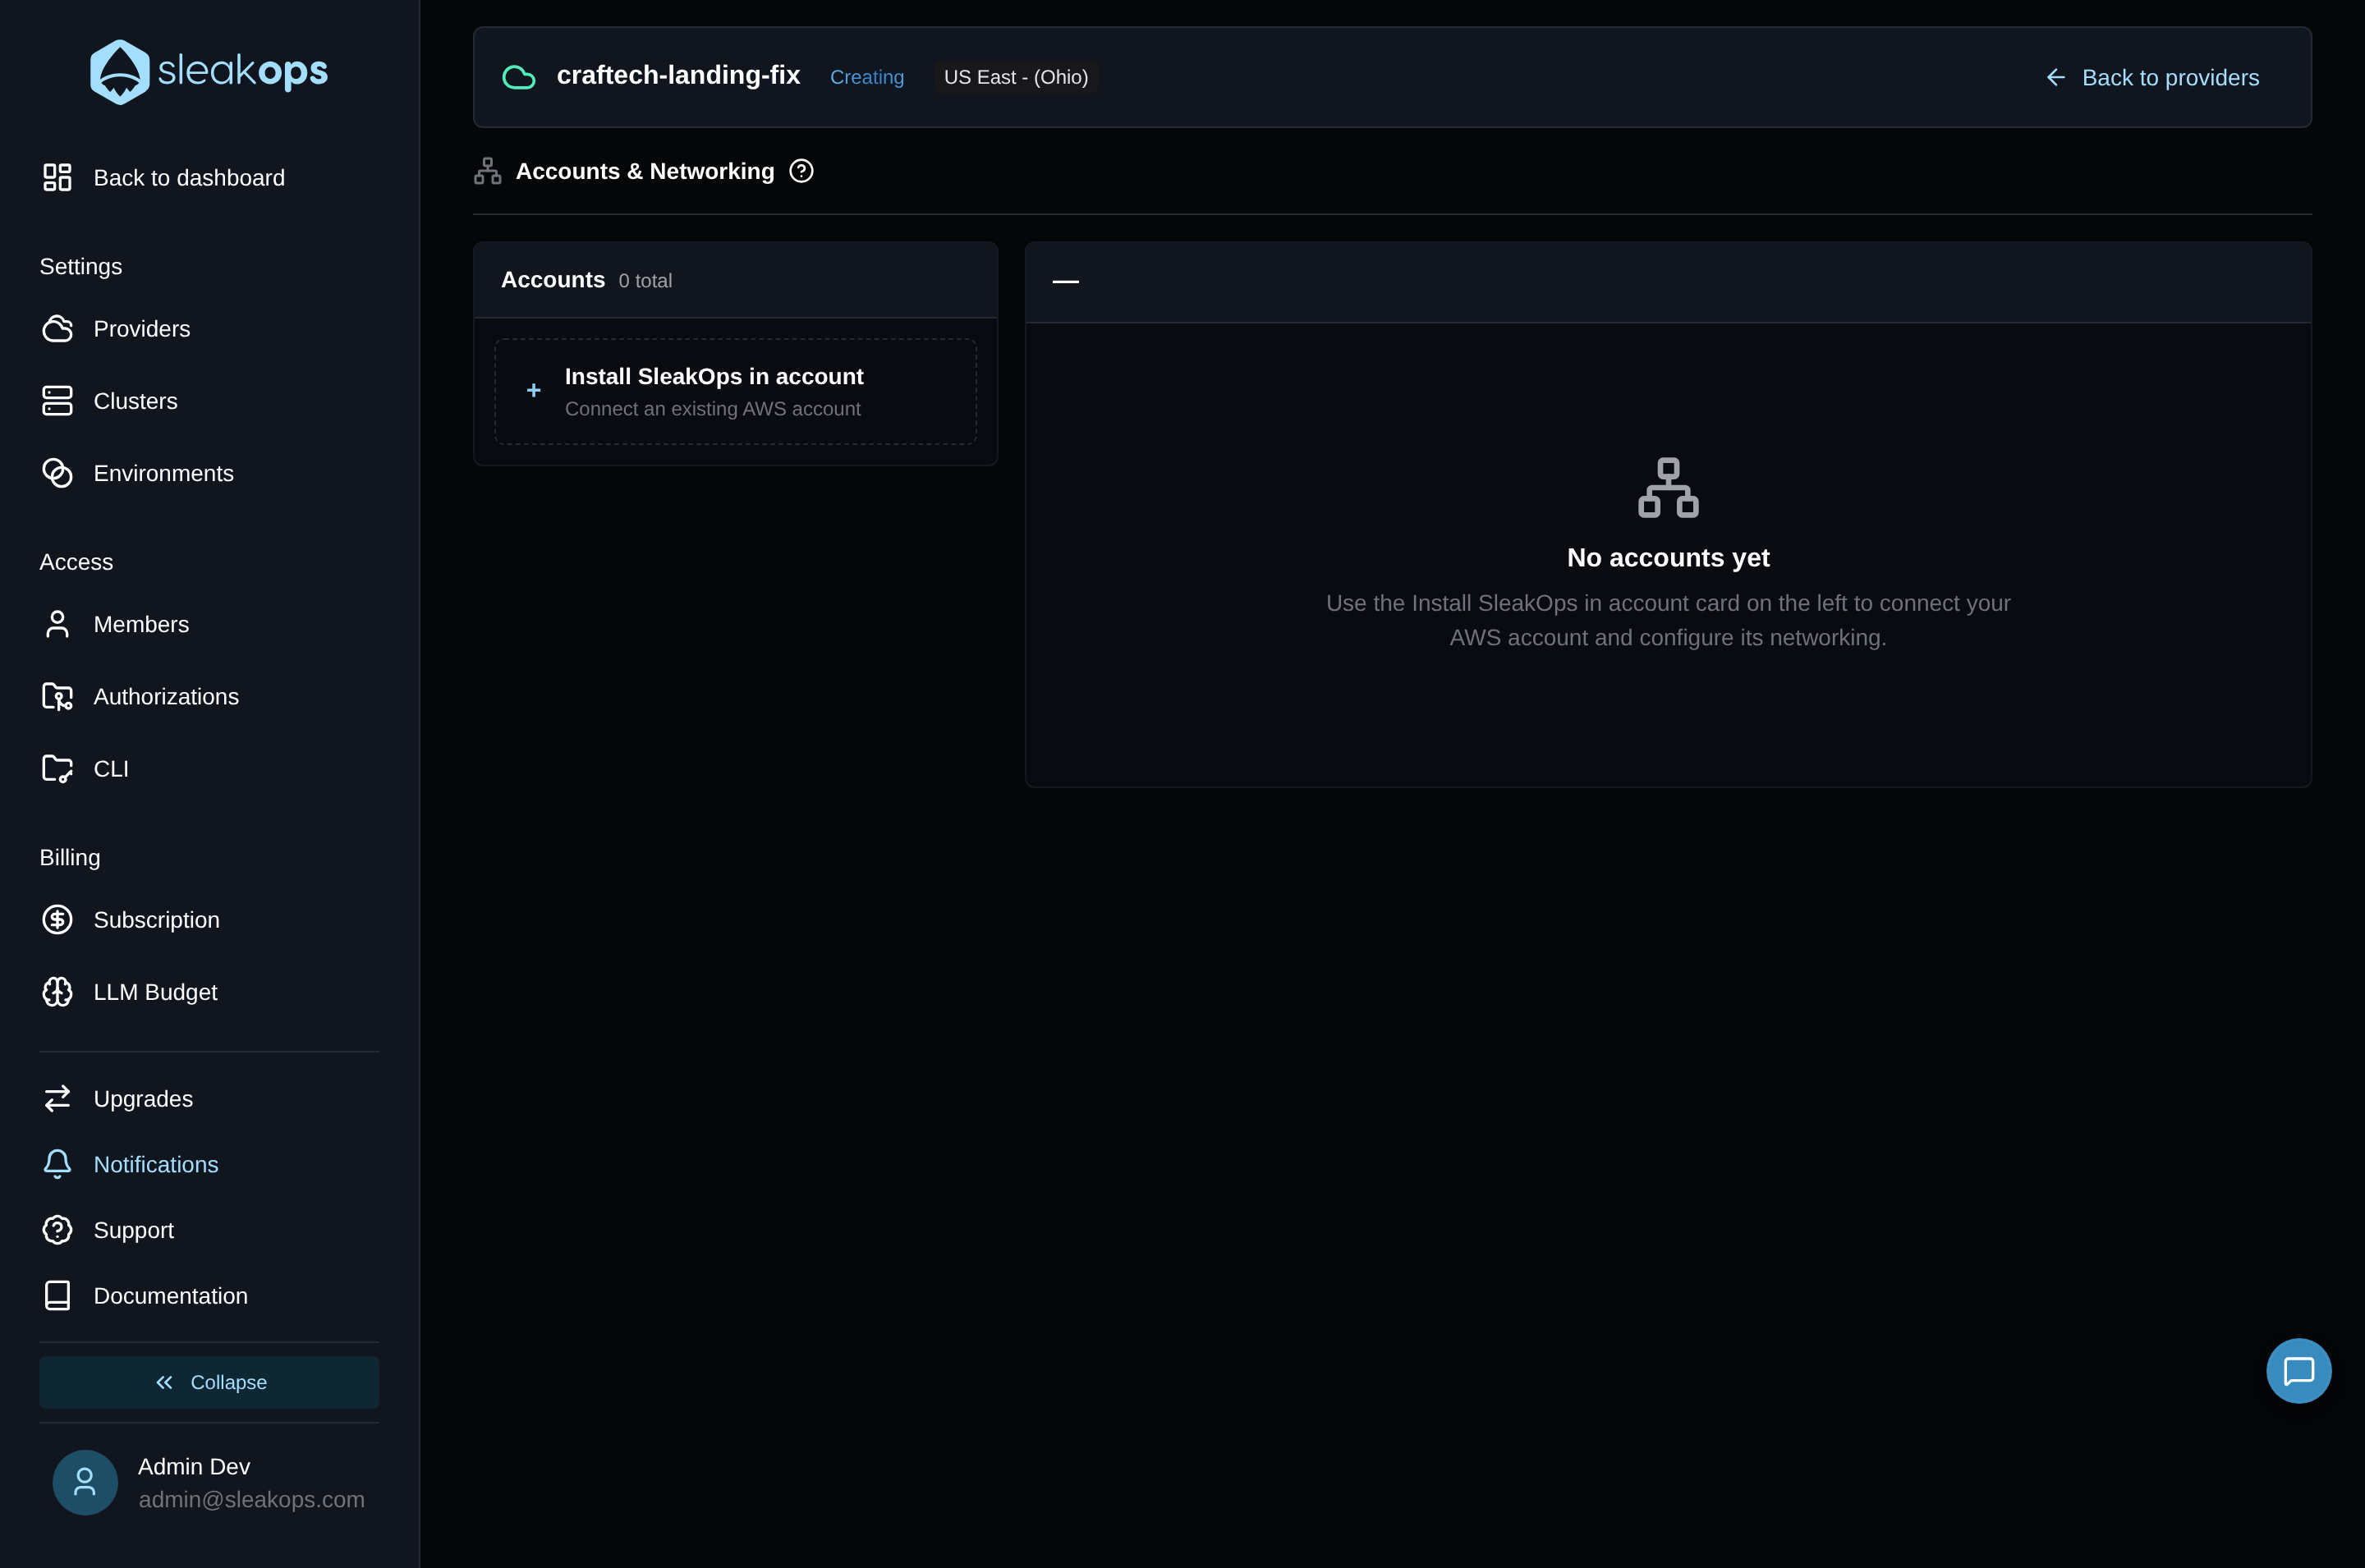Click the network icon above No accounts yet
This screenshot has width=2365, height=1568.
pos(1668,487)
